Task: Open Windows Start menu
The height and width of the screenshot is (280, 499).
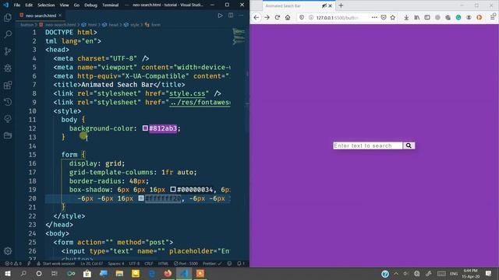Action: point(8,273)
